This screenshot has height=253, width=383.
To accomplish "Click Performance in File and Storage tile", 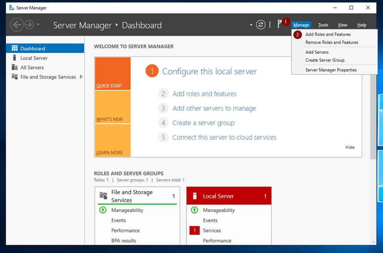I will 126,231.
